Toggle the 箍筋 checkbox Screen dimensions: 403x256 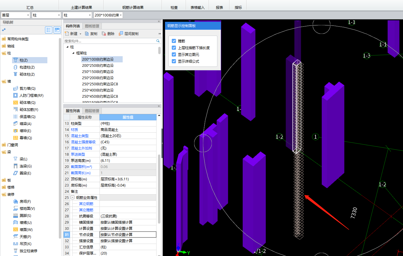point(174,41)
